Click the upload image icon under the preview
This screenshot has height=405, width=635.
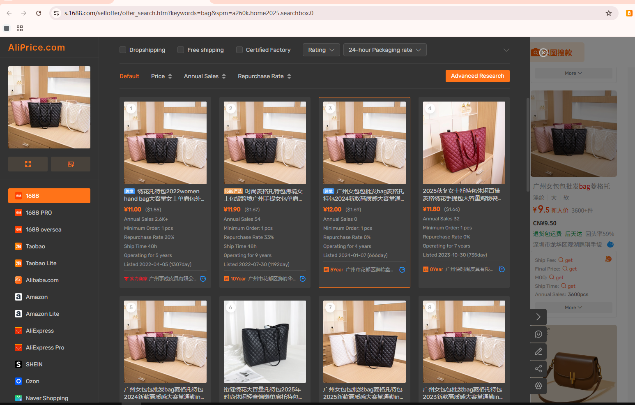[x=71, y=164]
